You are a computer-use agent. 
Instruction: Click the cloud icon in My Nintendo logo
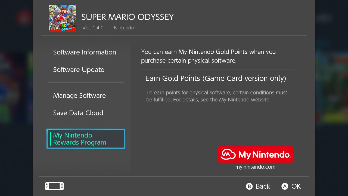point(228,155)
